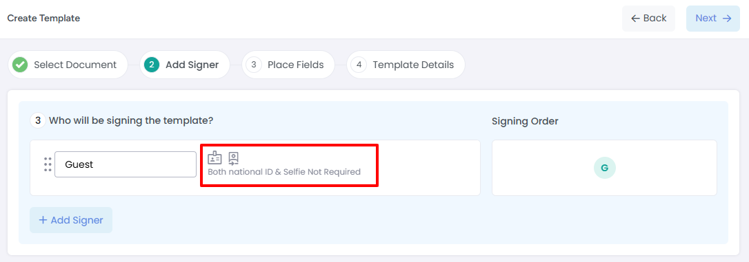Click the Add Signer button

71,220
